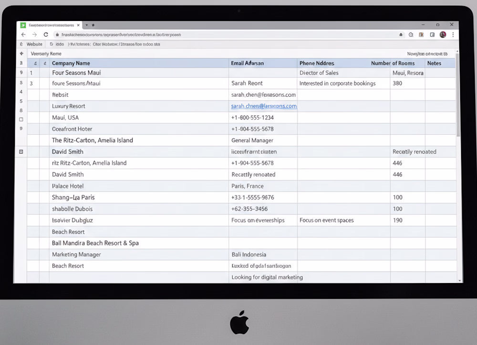This screenshot has width=477, height=345.
Task: Click the 380 rooms value
Action: point(407,83)
